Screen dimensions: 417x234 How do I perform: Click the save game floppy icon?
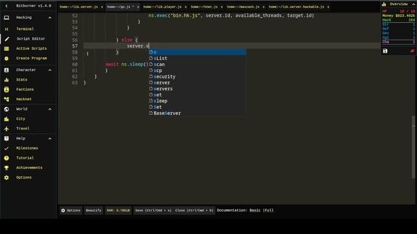(385, 51)
